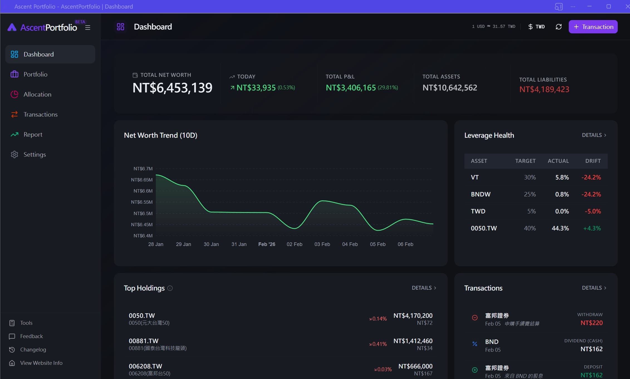This screenshot has width=630, height=379.
Task: Click the Top Holdings info icon
Action: (x=170, y=288)
